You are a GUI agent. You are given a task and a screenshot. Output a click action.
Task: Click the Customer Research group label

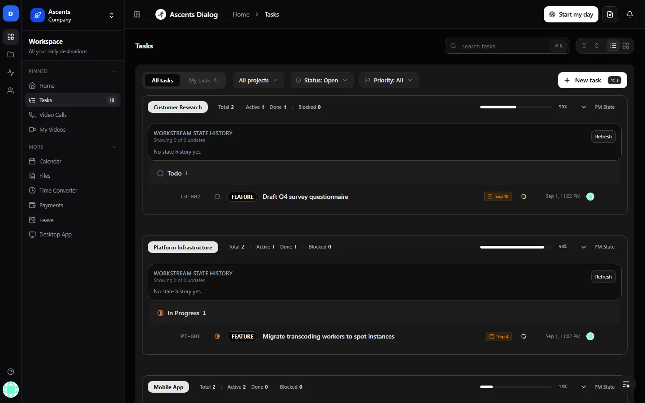coord(178,107)
